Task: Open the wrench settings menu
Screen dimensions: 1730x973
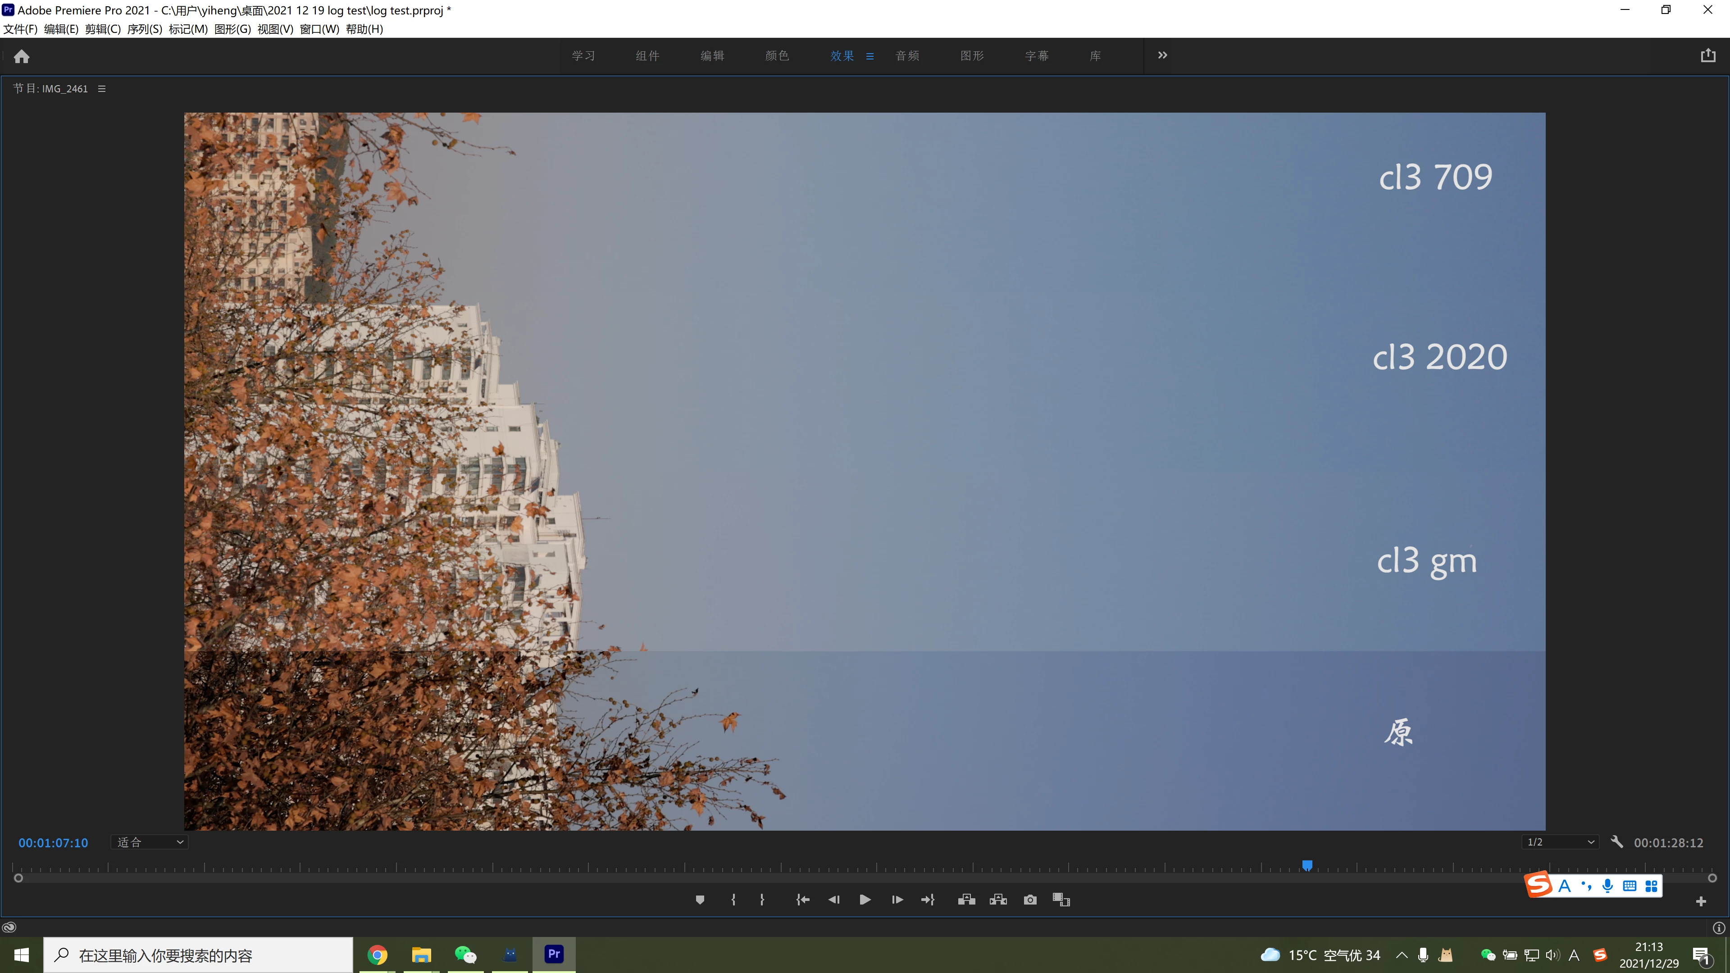Action: point(1616,842)
